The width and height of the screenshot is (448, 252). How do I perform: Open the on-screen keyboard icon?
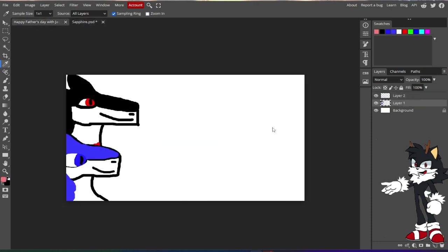pyautogui.click(x=5, y=196)
